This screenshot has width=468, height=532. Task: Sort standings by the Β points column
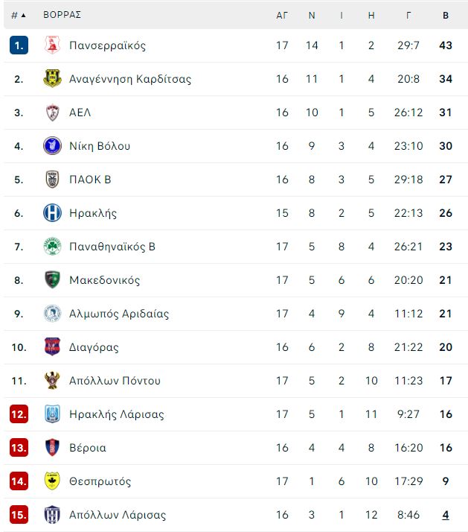[446, 15]
